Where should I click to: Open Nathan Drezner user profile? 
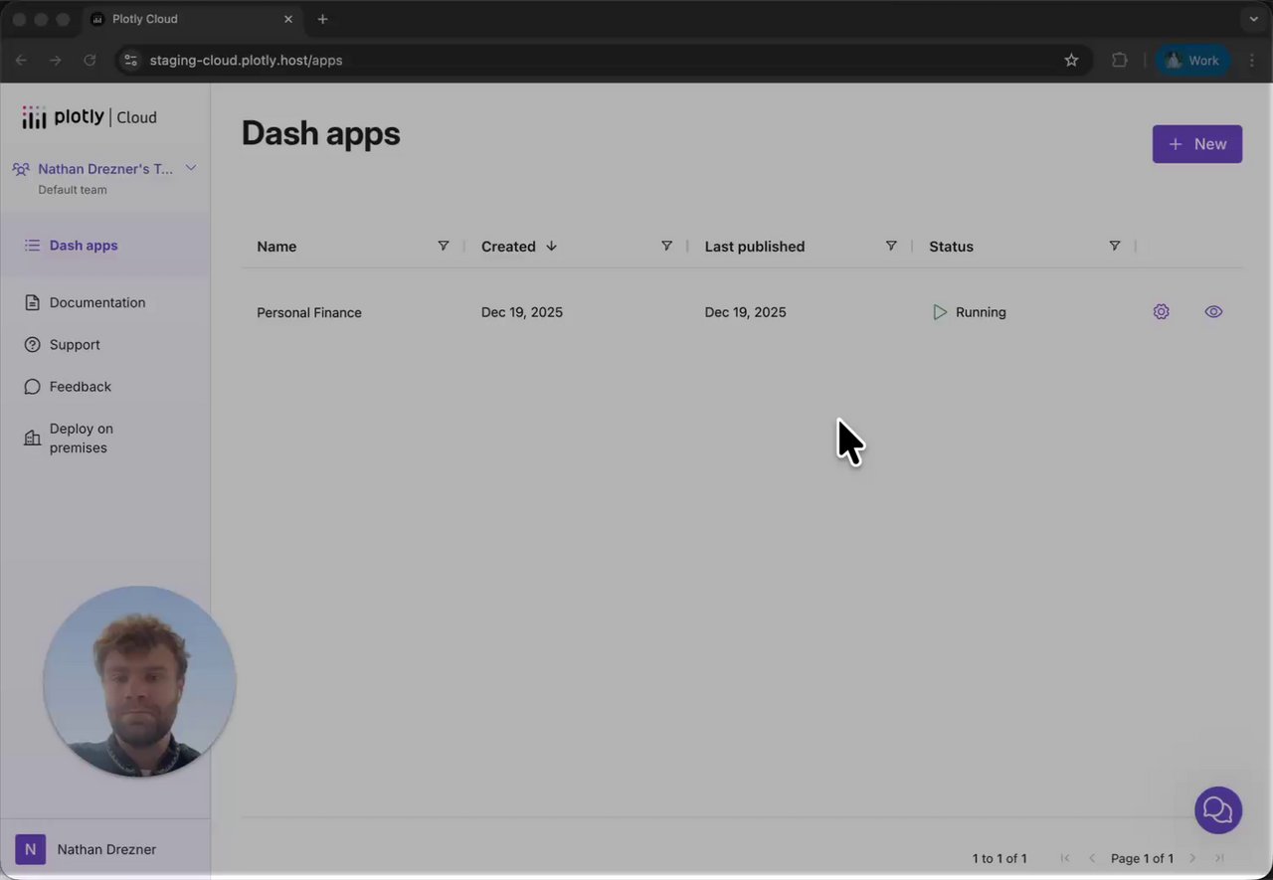click(106, 849)
